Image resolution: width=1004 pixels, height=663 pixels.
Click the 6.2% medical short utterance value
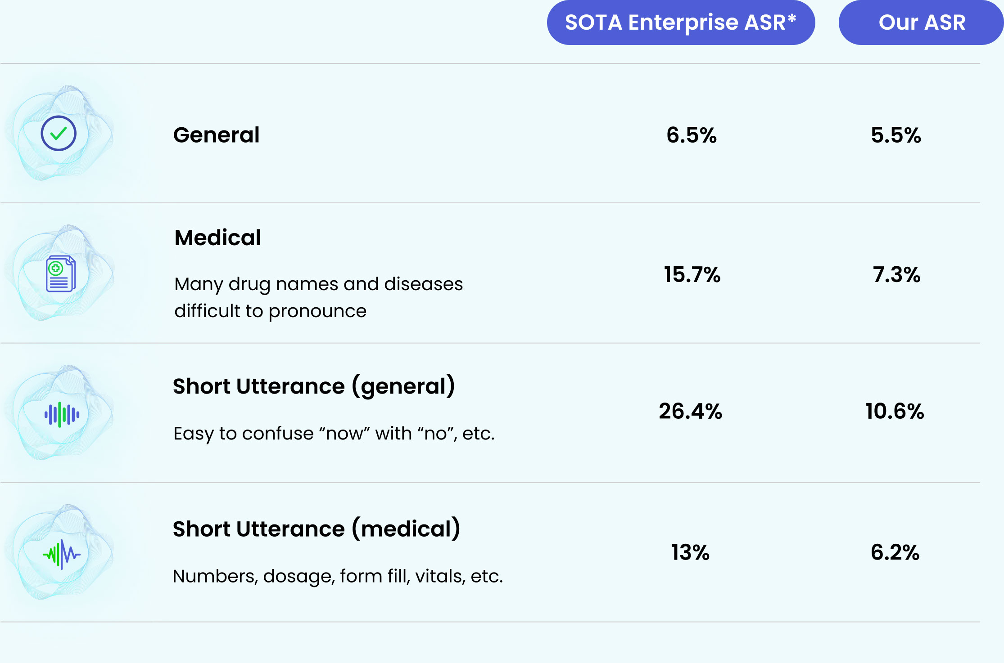tap(895, 552)
